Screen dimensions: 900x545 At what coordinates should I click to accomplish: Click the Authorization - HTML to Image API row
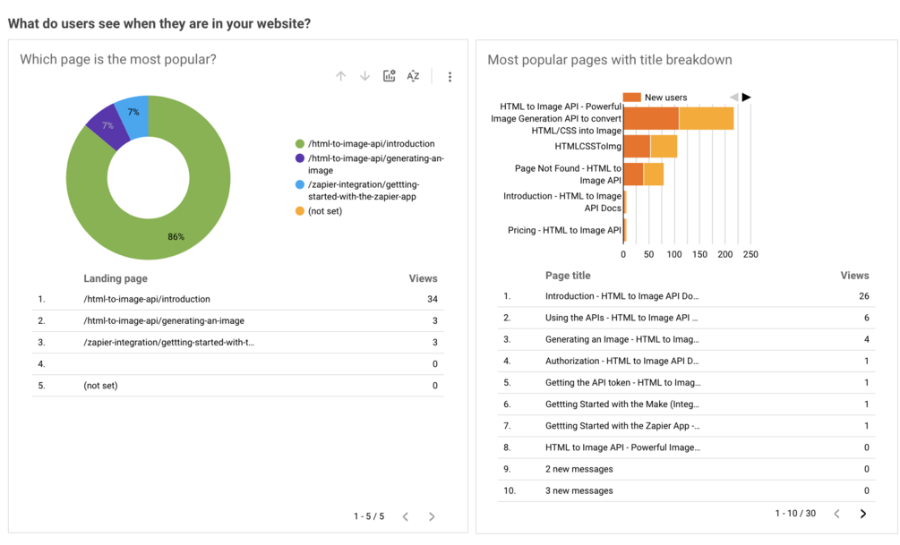(x=621, y=361)
